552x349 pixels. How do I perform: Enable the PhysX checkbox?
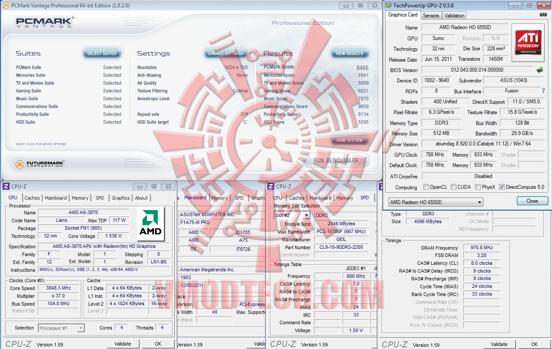pos(478,187)
